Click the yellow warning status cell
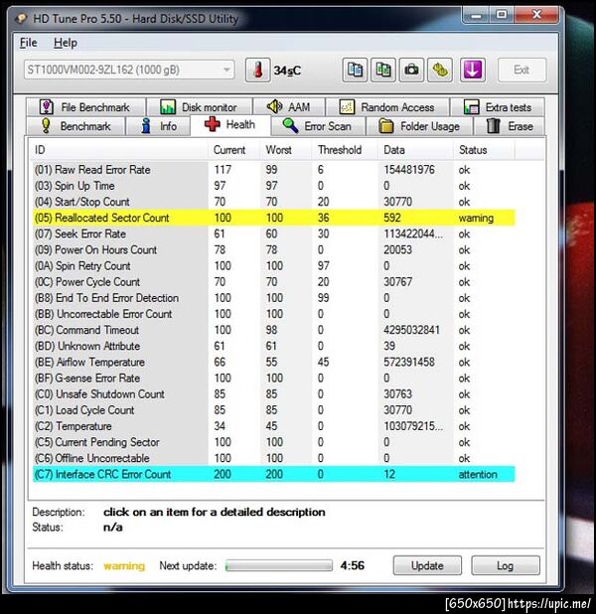Viewport: 596px width, 614px height. (x=476, y=219)
